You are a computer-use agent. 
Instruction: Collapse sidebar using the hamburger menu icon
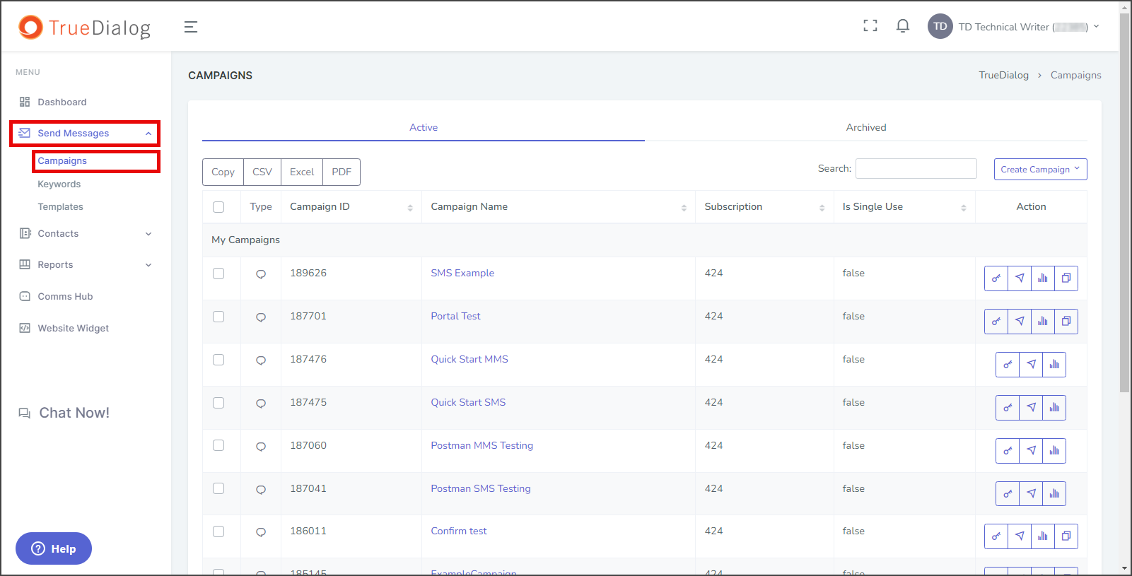tap(191, 27)
